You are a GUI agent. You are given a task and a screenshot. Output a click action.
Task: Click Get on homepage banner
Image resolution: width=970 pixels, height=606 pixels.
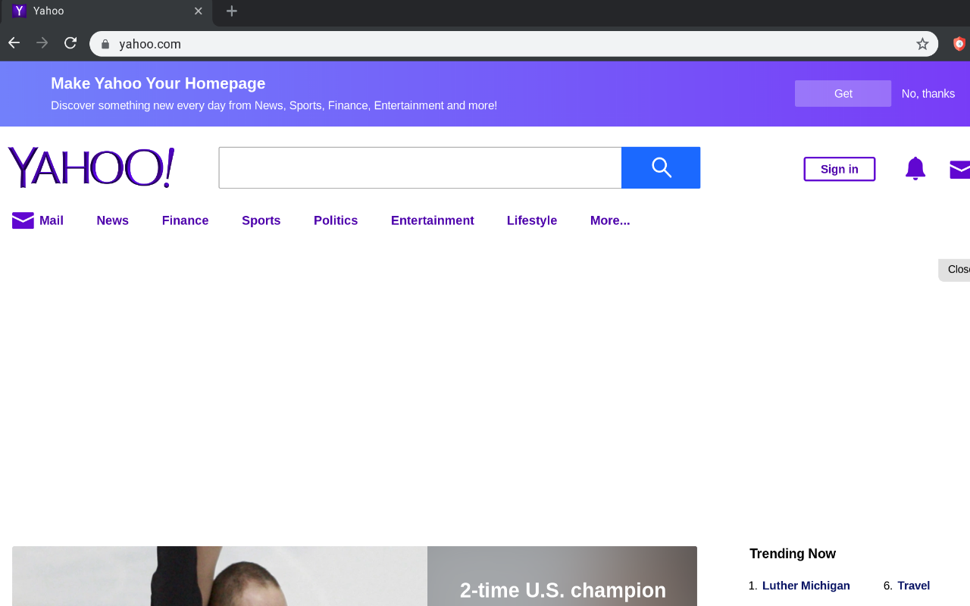click(x=843, y=94)
